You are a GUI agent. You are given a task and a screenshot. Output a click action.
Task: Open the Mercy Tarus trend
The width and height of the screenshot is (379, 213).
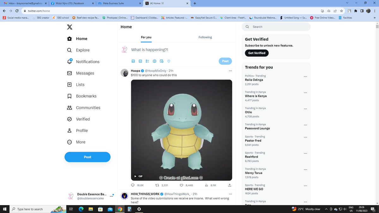(x=254, y=173)
